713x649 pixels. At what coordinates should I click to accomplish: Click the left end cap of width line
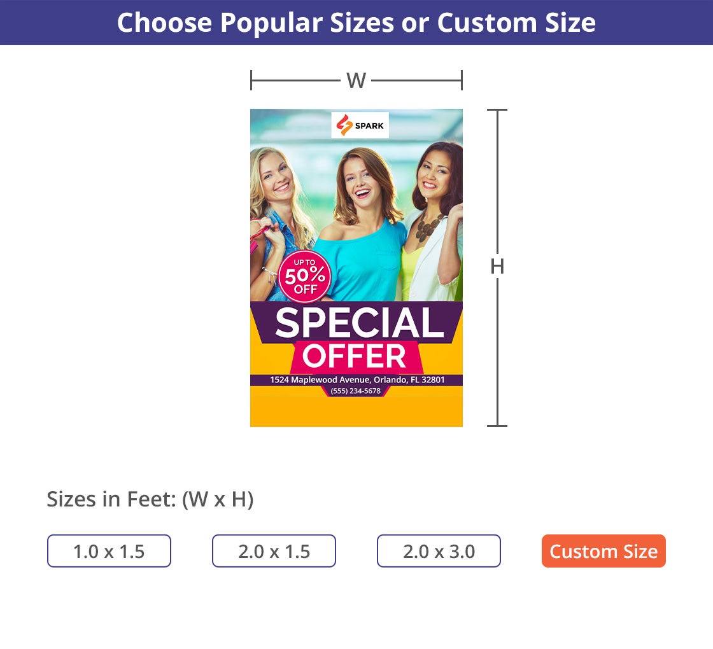tap(252, 81)
